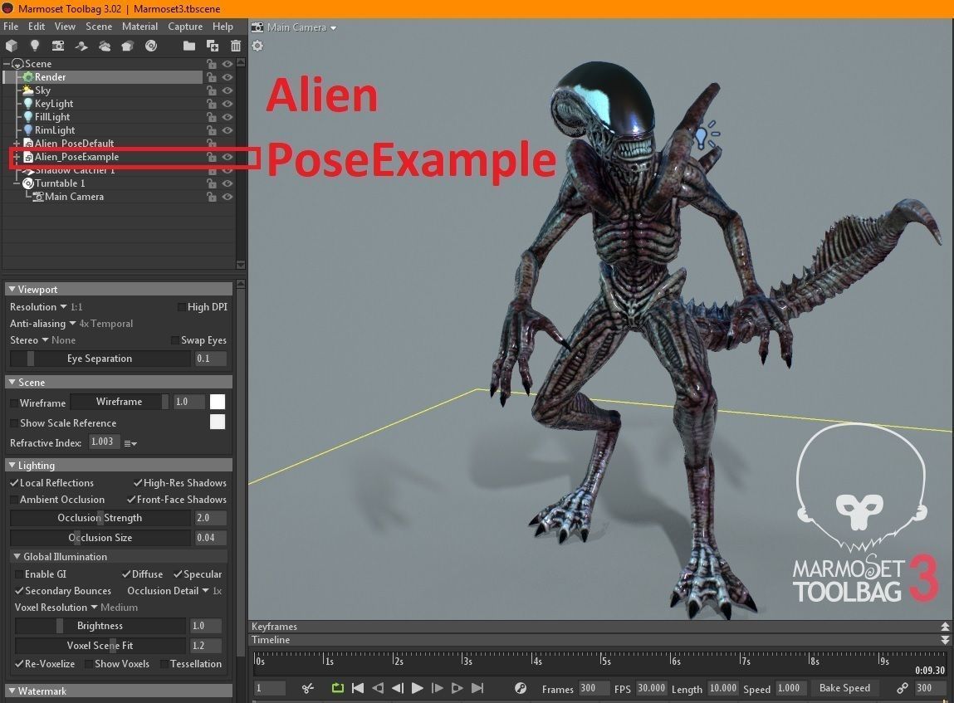Open the Scene menu

point(99,27)
